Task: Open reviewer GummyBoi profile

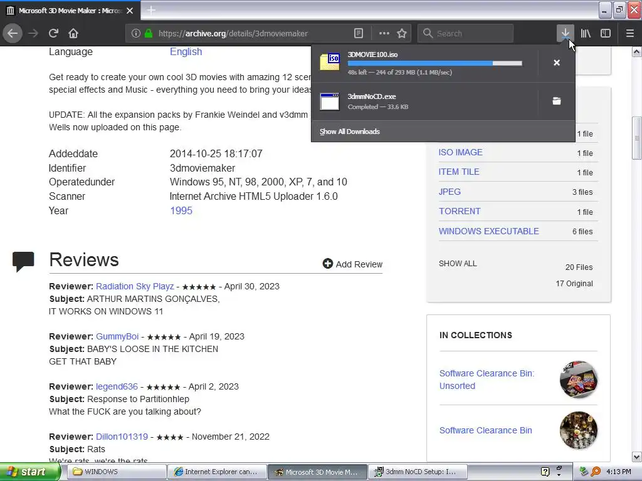Action: 117,336
